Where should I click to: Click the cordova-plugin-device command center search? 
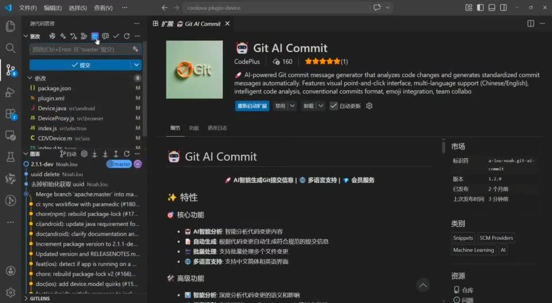(x=277, y=7)
